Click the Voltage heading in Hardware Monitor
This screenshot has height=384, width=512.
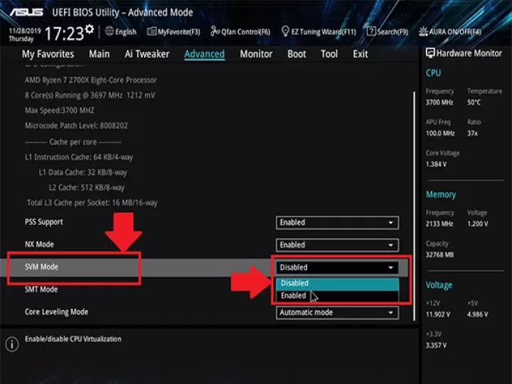pos(439,285)
